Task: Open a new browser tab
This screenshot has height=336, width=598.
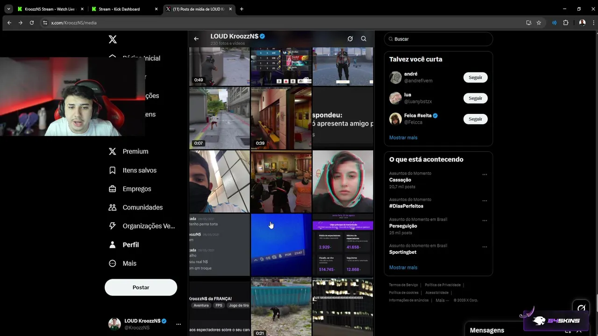Action: click(x=242, y=9)
